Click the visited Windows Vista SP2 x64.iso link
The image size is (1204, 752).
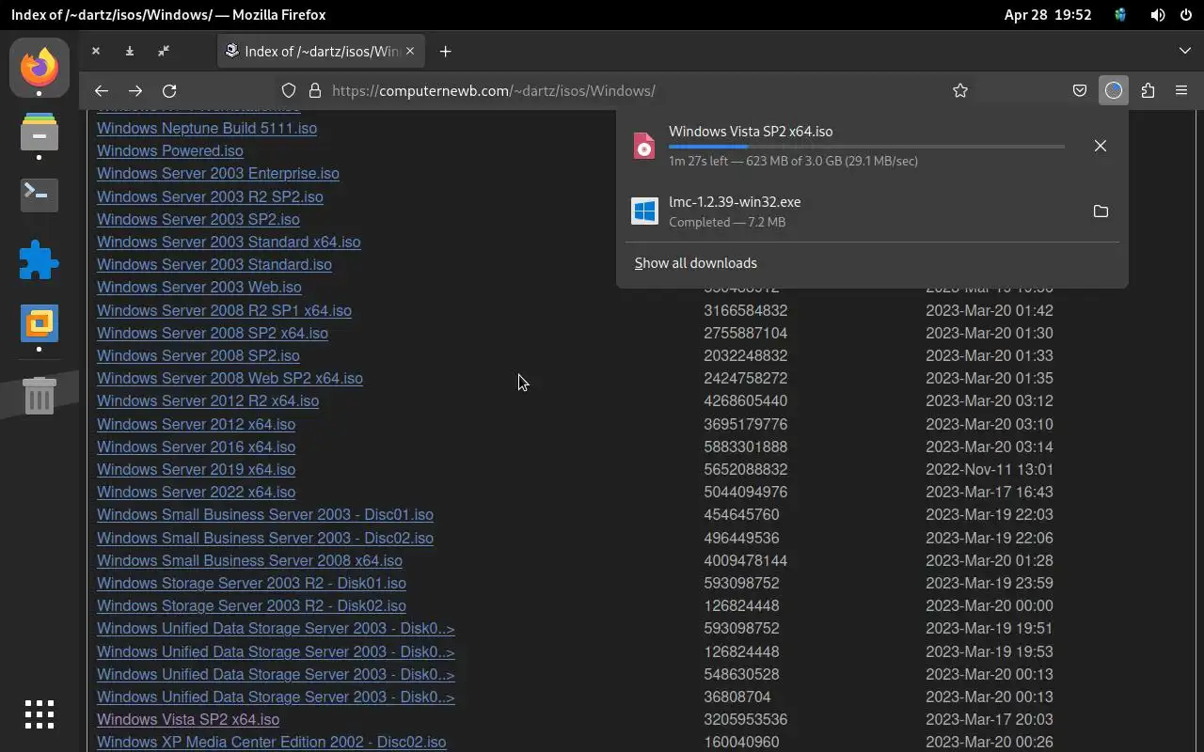(x=188, y=719)
